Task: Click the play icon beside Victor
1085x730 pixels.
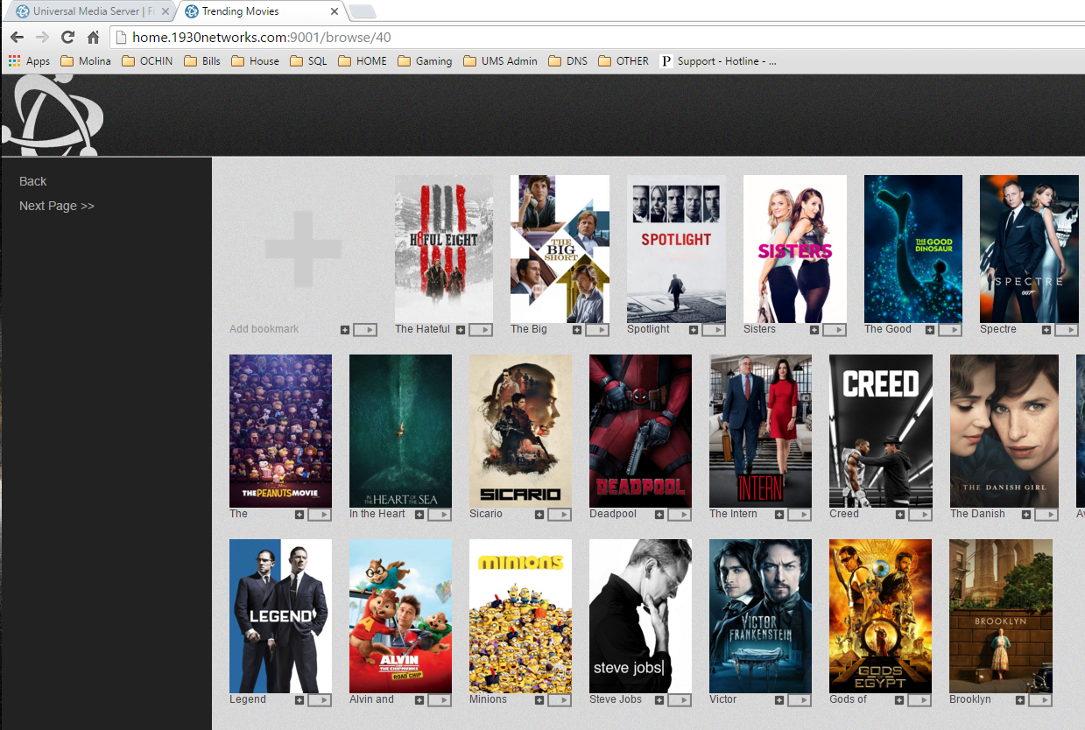Action: tap(800, 700)
